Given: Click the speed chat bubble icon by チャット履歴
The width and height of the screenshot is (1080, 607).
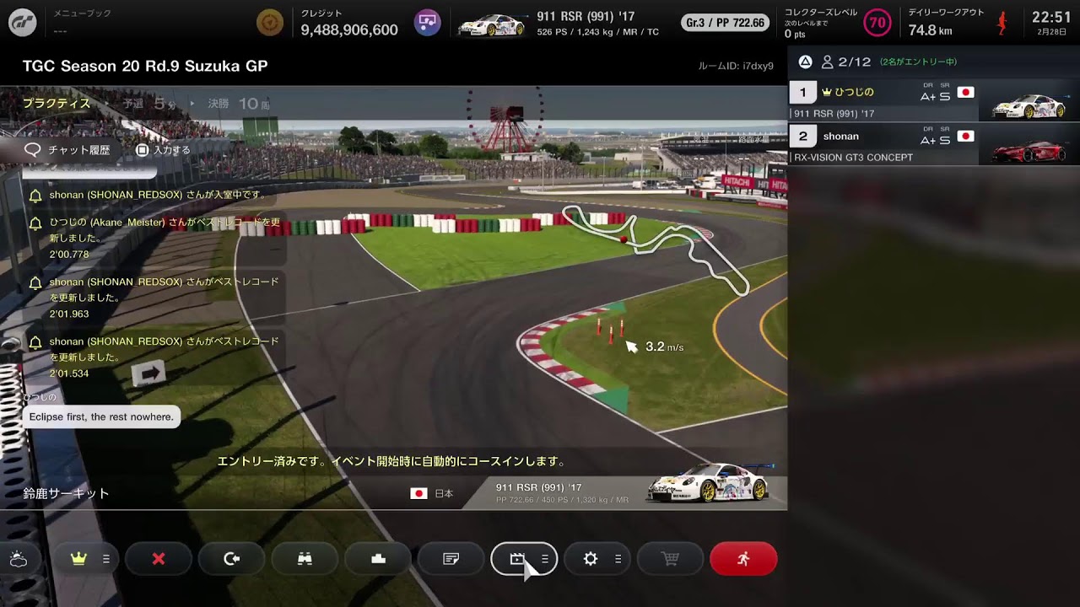Looking at the screenshot, I should pos(33,150).
